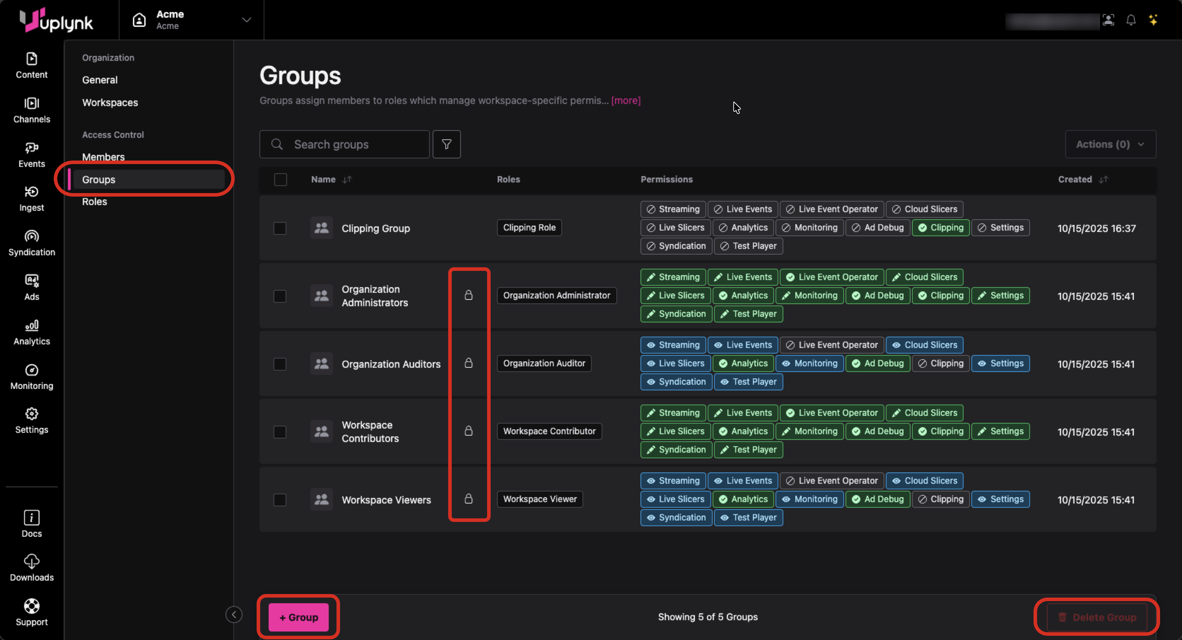Open the Roles menu item
Image resolution: width=1182 pixels, height=640 pixels.
(94, 202)
